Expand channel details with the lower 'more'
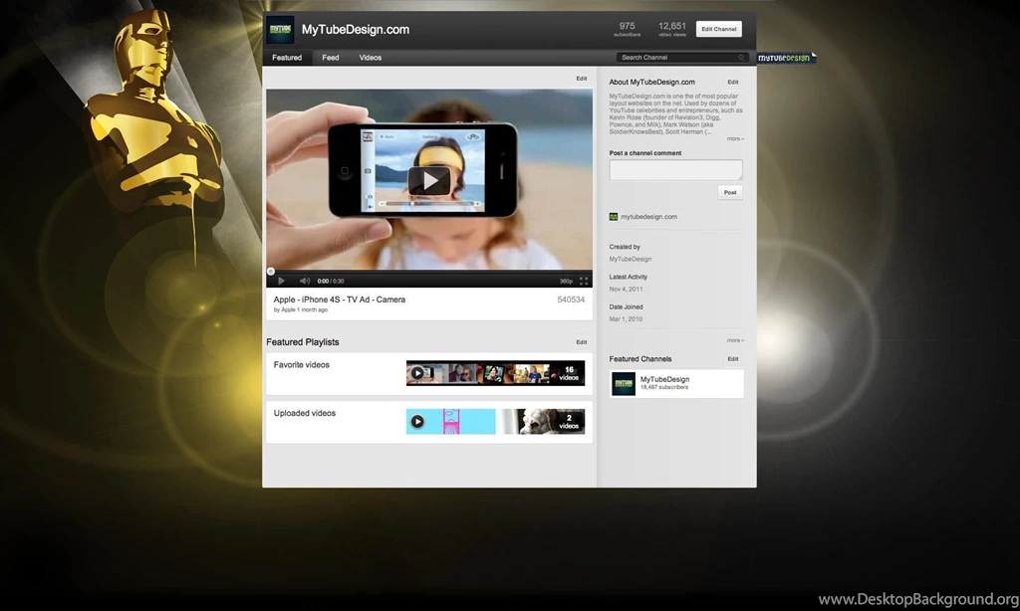 734,340
